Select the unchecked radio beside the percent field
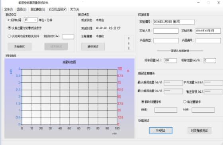 click(x=9, y=36)
